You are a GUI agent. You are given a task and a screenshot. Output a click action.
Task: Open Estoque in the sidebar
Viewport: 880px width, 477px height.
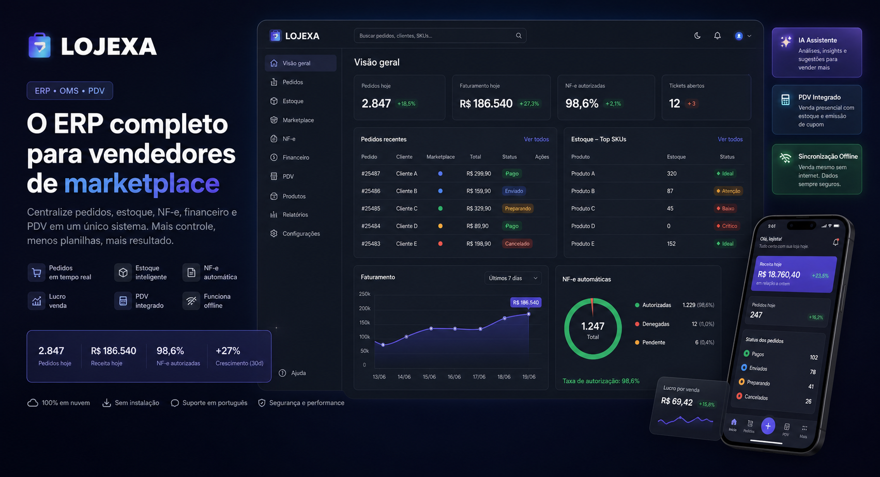coord(301,101)
